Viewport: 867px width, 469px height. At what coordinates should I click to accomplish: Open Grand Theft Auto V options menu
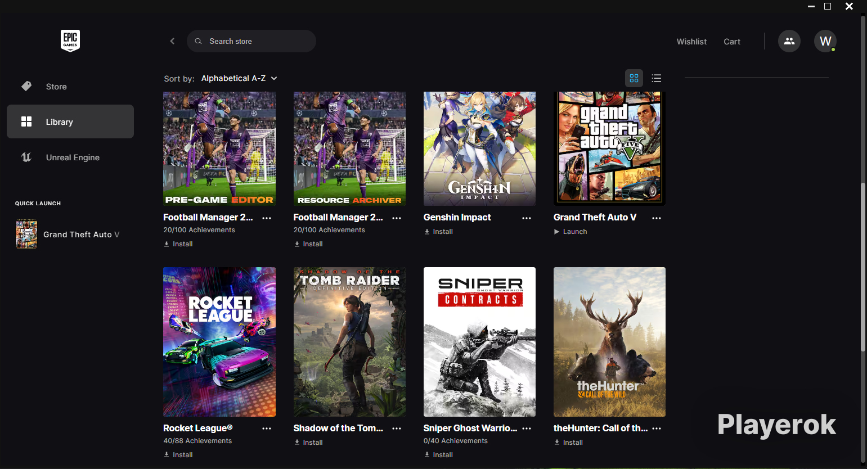(x=656, y=218)
